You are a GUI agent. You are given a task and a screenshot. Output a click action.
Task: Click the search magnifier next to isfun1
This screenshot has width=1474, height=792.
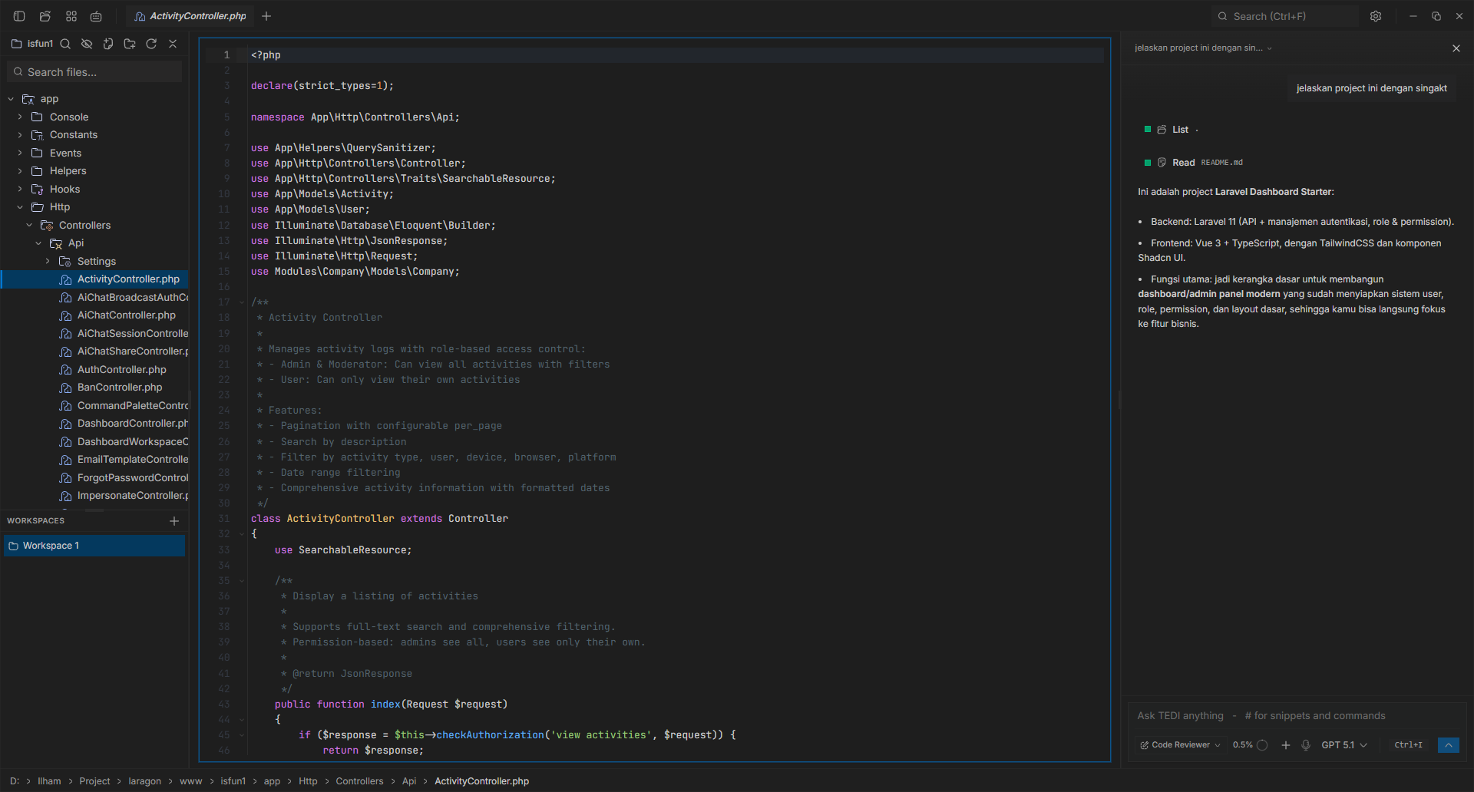(65, 44)
